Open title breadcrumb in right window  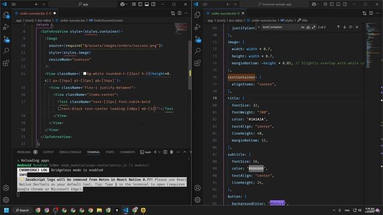pyautogui.click(x=303, y=20)
